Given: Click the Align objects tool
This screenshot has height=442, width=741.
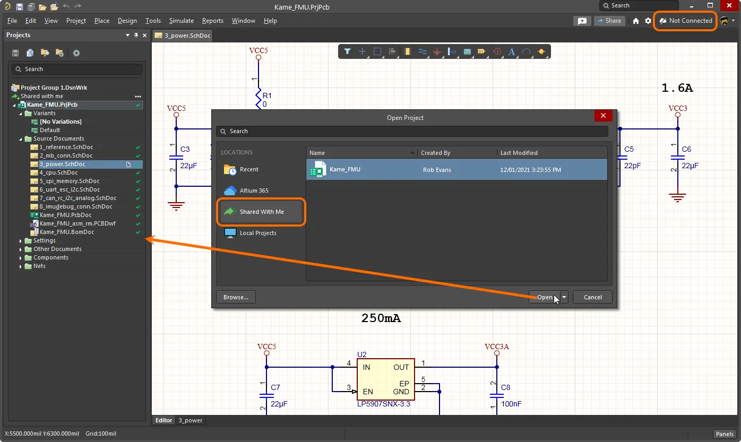Looking at the screenshot, I should coord(392,51).
